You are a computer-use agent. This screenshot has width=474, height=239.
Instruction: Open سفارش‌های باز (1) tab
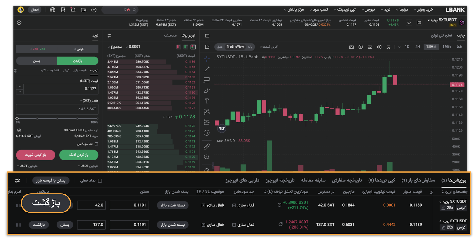(418, 180)
